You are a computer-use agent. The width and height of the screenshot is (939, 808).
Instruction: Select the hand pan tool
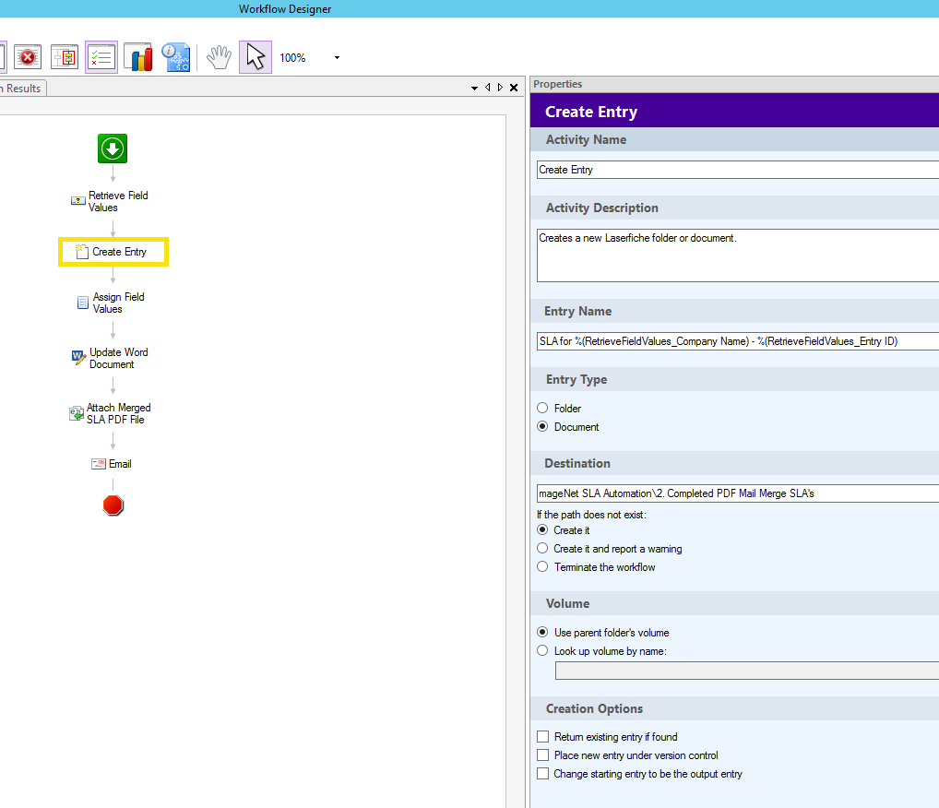tap(219, 57)
